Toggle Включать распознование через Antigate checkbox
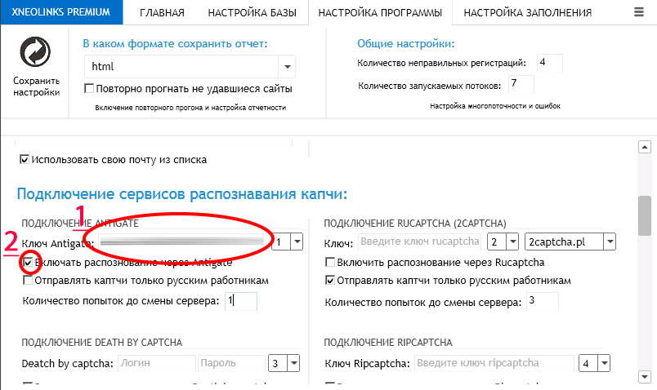Image resolution: width=657 pixels, height=390 pixels. click(28, 263)
